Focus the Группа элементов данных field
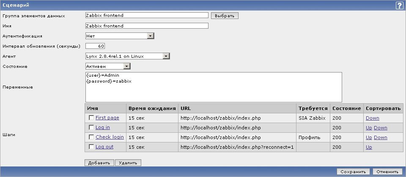Screen dimensions: 406x177 (147, 16)
